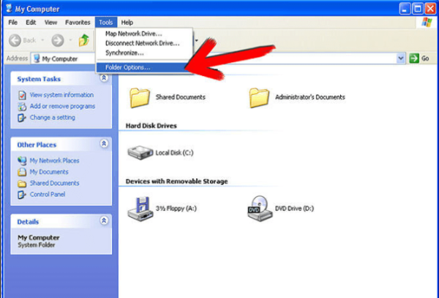Open the Forward history dropdown arrow

[70, 40]
